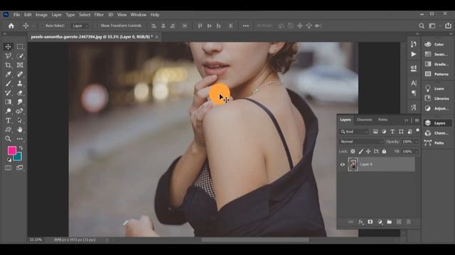Select the Healing Brush tool
Viewport: 455px width, 255px height.
pos(20,74)
